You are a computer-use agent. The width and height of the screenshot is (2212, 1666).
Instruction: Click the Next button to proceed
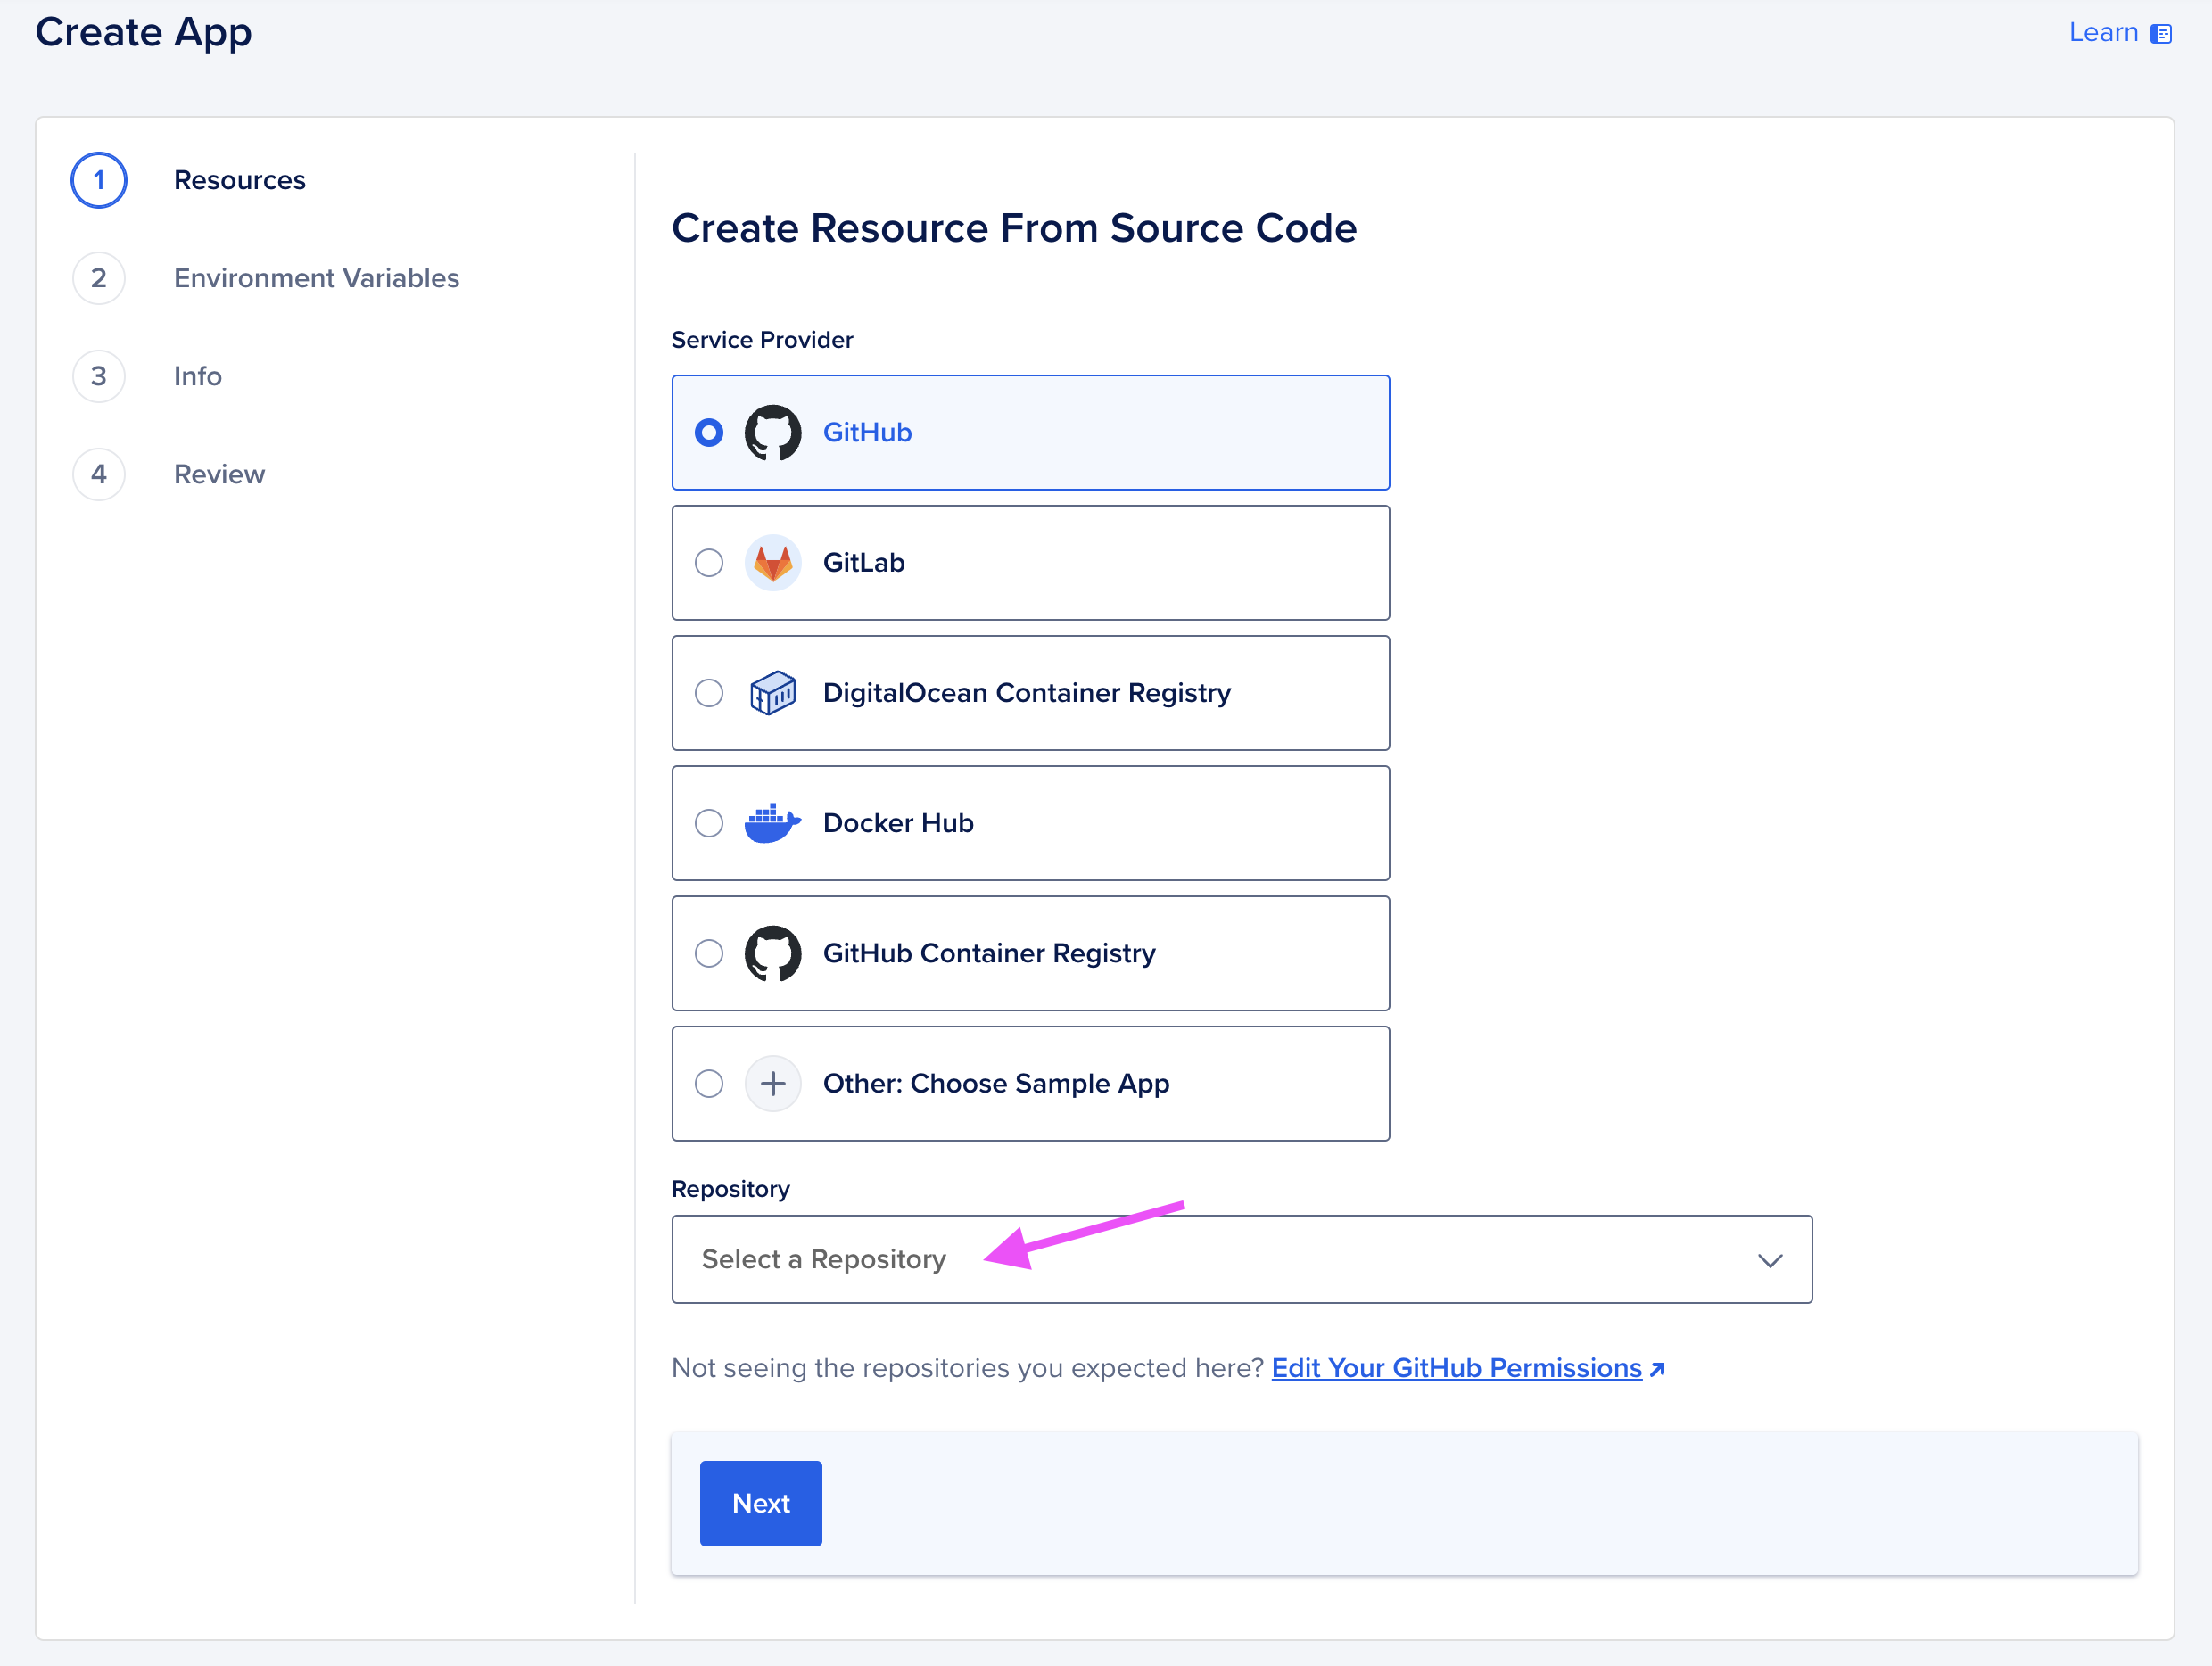(760, 1502)
